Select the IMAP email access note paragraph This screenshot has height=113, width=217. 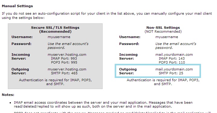click(103, 105)
